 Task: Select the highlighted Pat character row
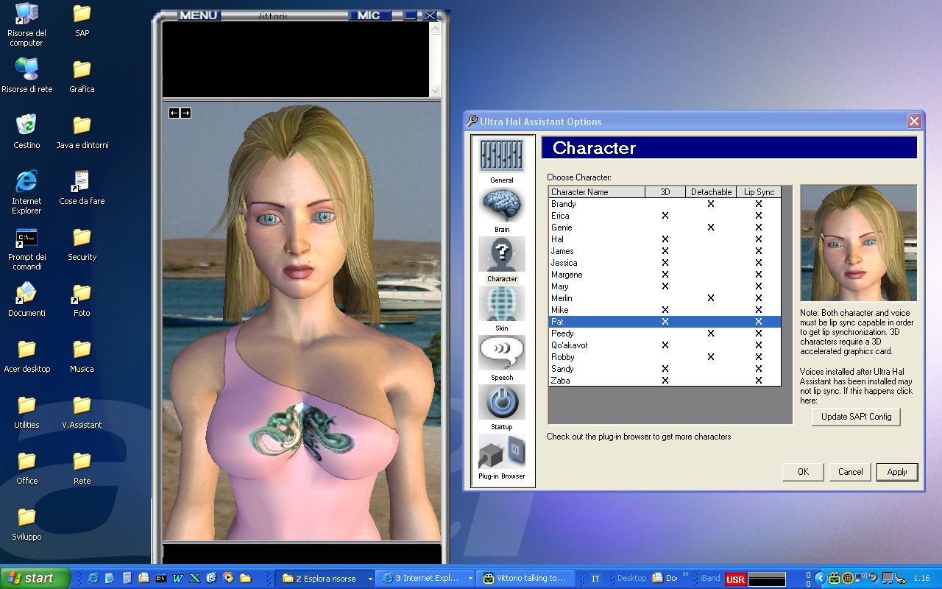pos(664,322)
